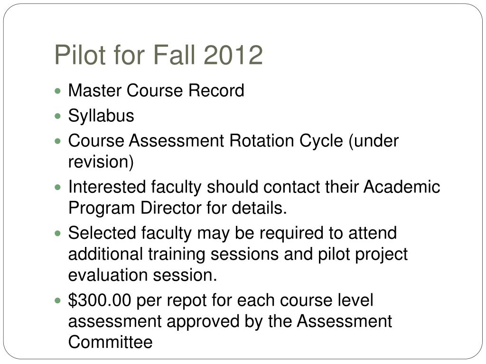This screenshot has width=486, height=364.
Task: Click the green bullet dot beside Syllabus
Action: click(57, 117)
